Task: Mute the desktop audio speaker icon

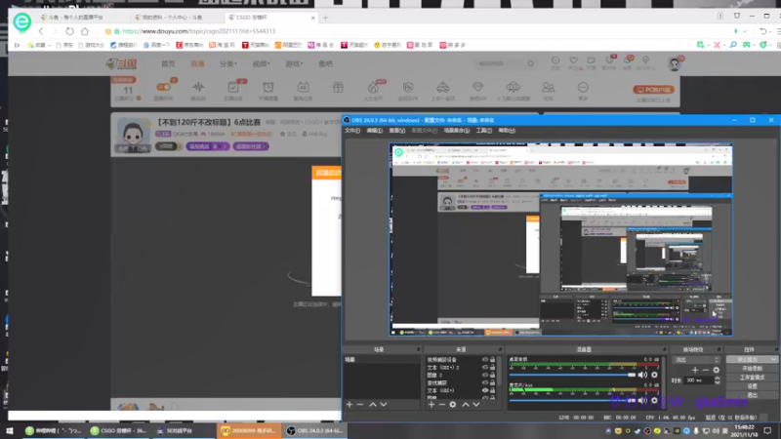Action: pyautogui.click(x=642, y=375)
